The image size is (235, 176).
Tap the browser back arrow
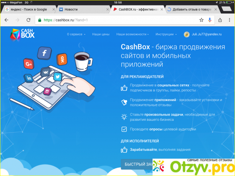pos(6,20)
